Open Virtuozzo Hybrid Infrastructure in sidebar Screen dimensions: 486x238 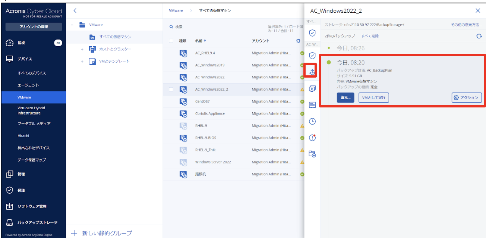tap(31, 110)
